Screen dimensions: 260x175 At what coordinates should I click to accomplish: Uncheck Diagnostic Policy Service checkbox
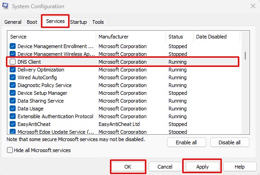(x=12, y=85)
